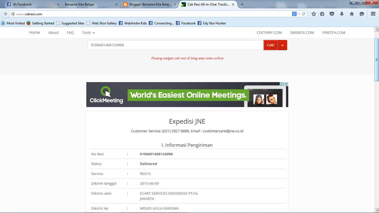The width and height of the screenshot is (379, 213).
Task: Open the Edy Nur Hunter bookmark
Action: pos(212,23)
